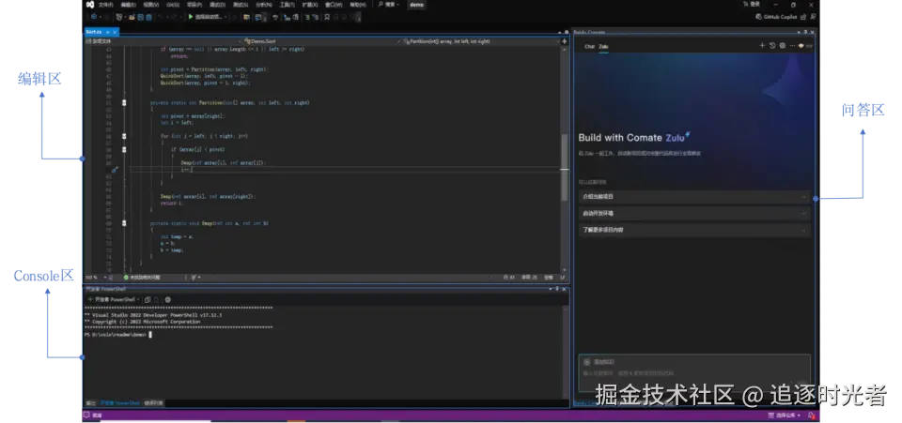Screen dimensions: 902x423
Task: Switch to the Zulu tab in Baidu Comate
Action: [603, 46]
